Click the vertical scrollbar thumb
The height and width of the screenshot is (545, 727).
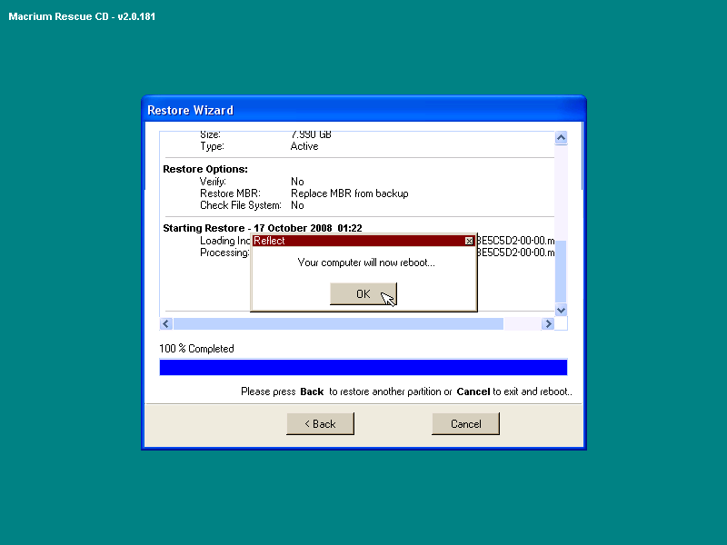pyautogui.click(x=561, y=272)
